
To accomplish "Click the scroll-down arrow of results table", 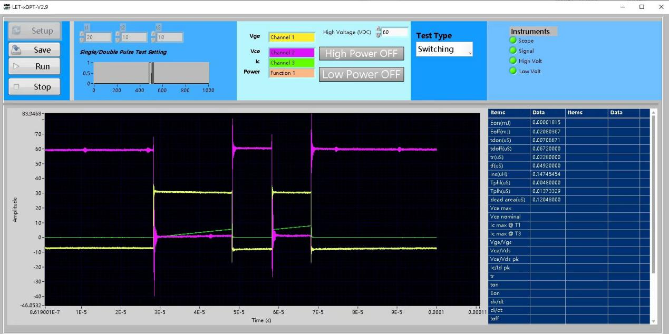I will click(654, 321).
